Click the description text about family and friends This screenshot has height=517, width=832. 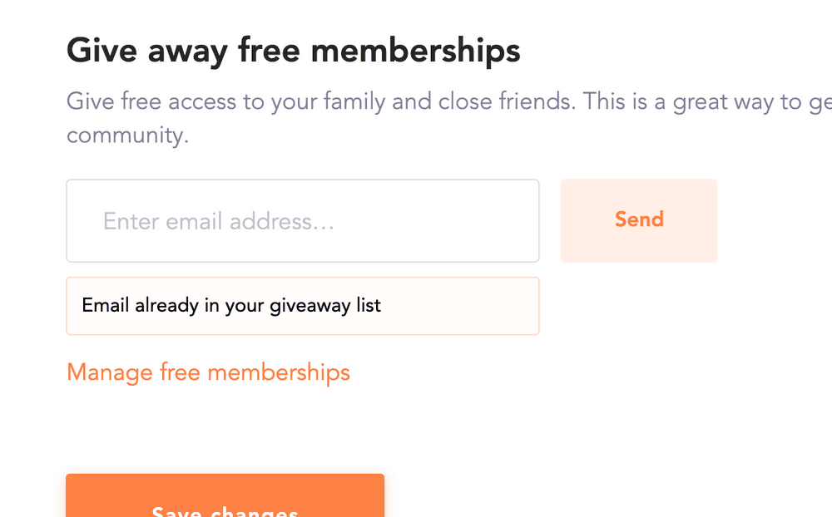449,118
